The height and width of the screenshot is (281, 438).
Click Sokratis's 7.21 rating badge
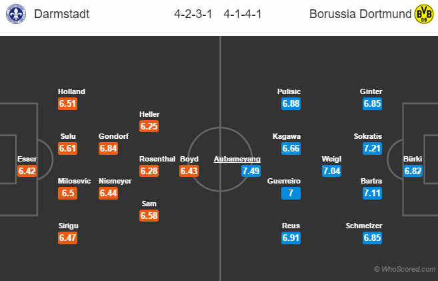point(372,148)
